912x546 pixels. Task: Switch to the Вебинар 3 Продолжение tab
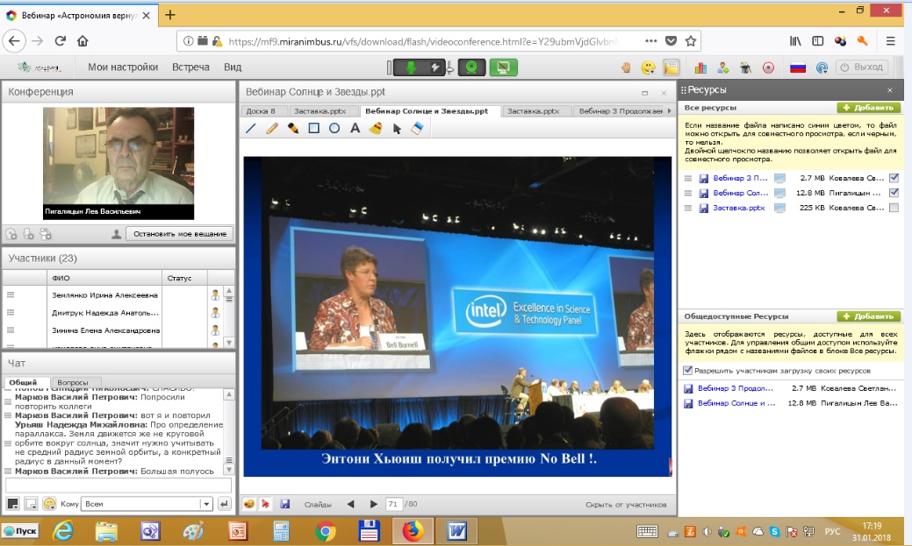(620, 111)
